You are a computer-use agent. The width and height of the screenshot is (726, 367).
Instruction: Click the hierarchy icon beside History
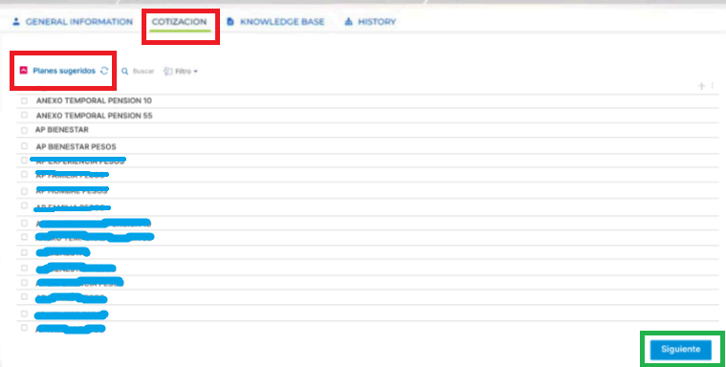pos(348,22)
